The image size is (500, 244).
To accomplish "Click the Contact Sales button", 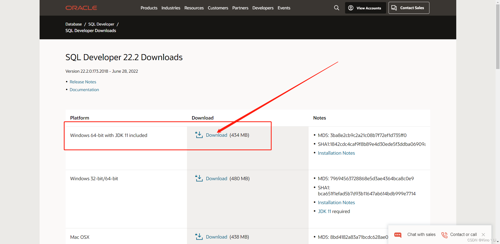I will point(409,8).
